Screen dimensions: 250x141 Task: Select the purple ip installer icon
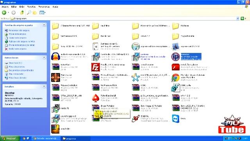[x=175, y=56]
